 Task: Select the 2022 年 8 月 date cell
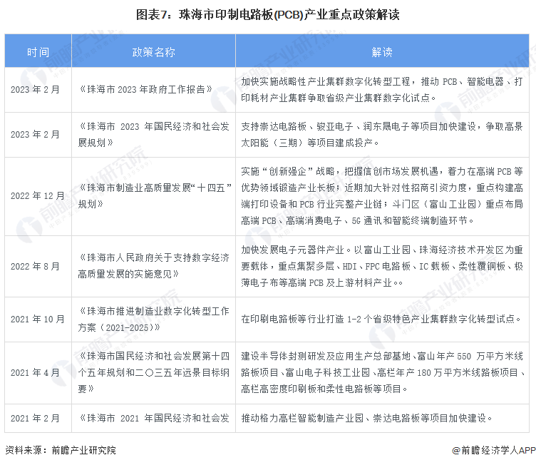[x=38, y=266]
